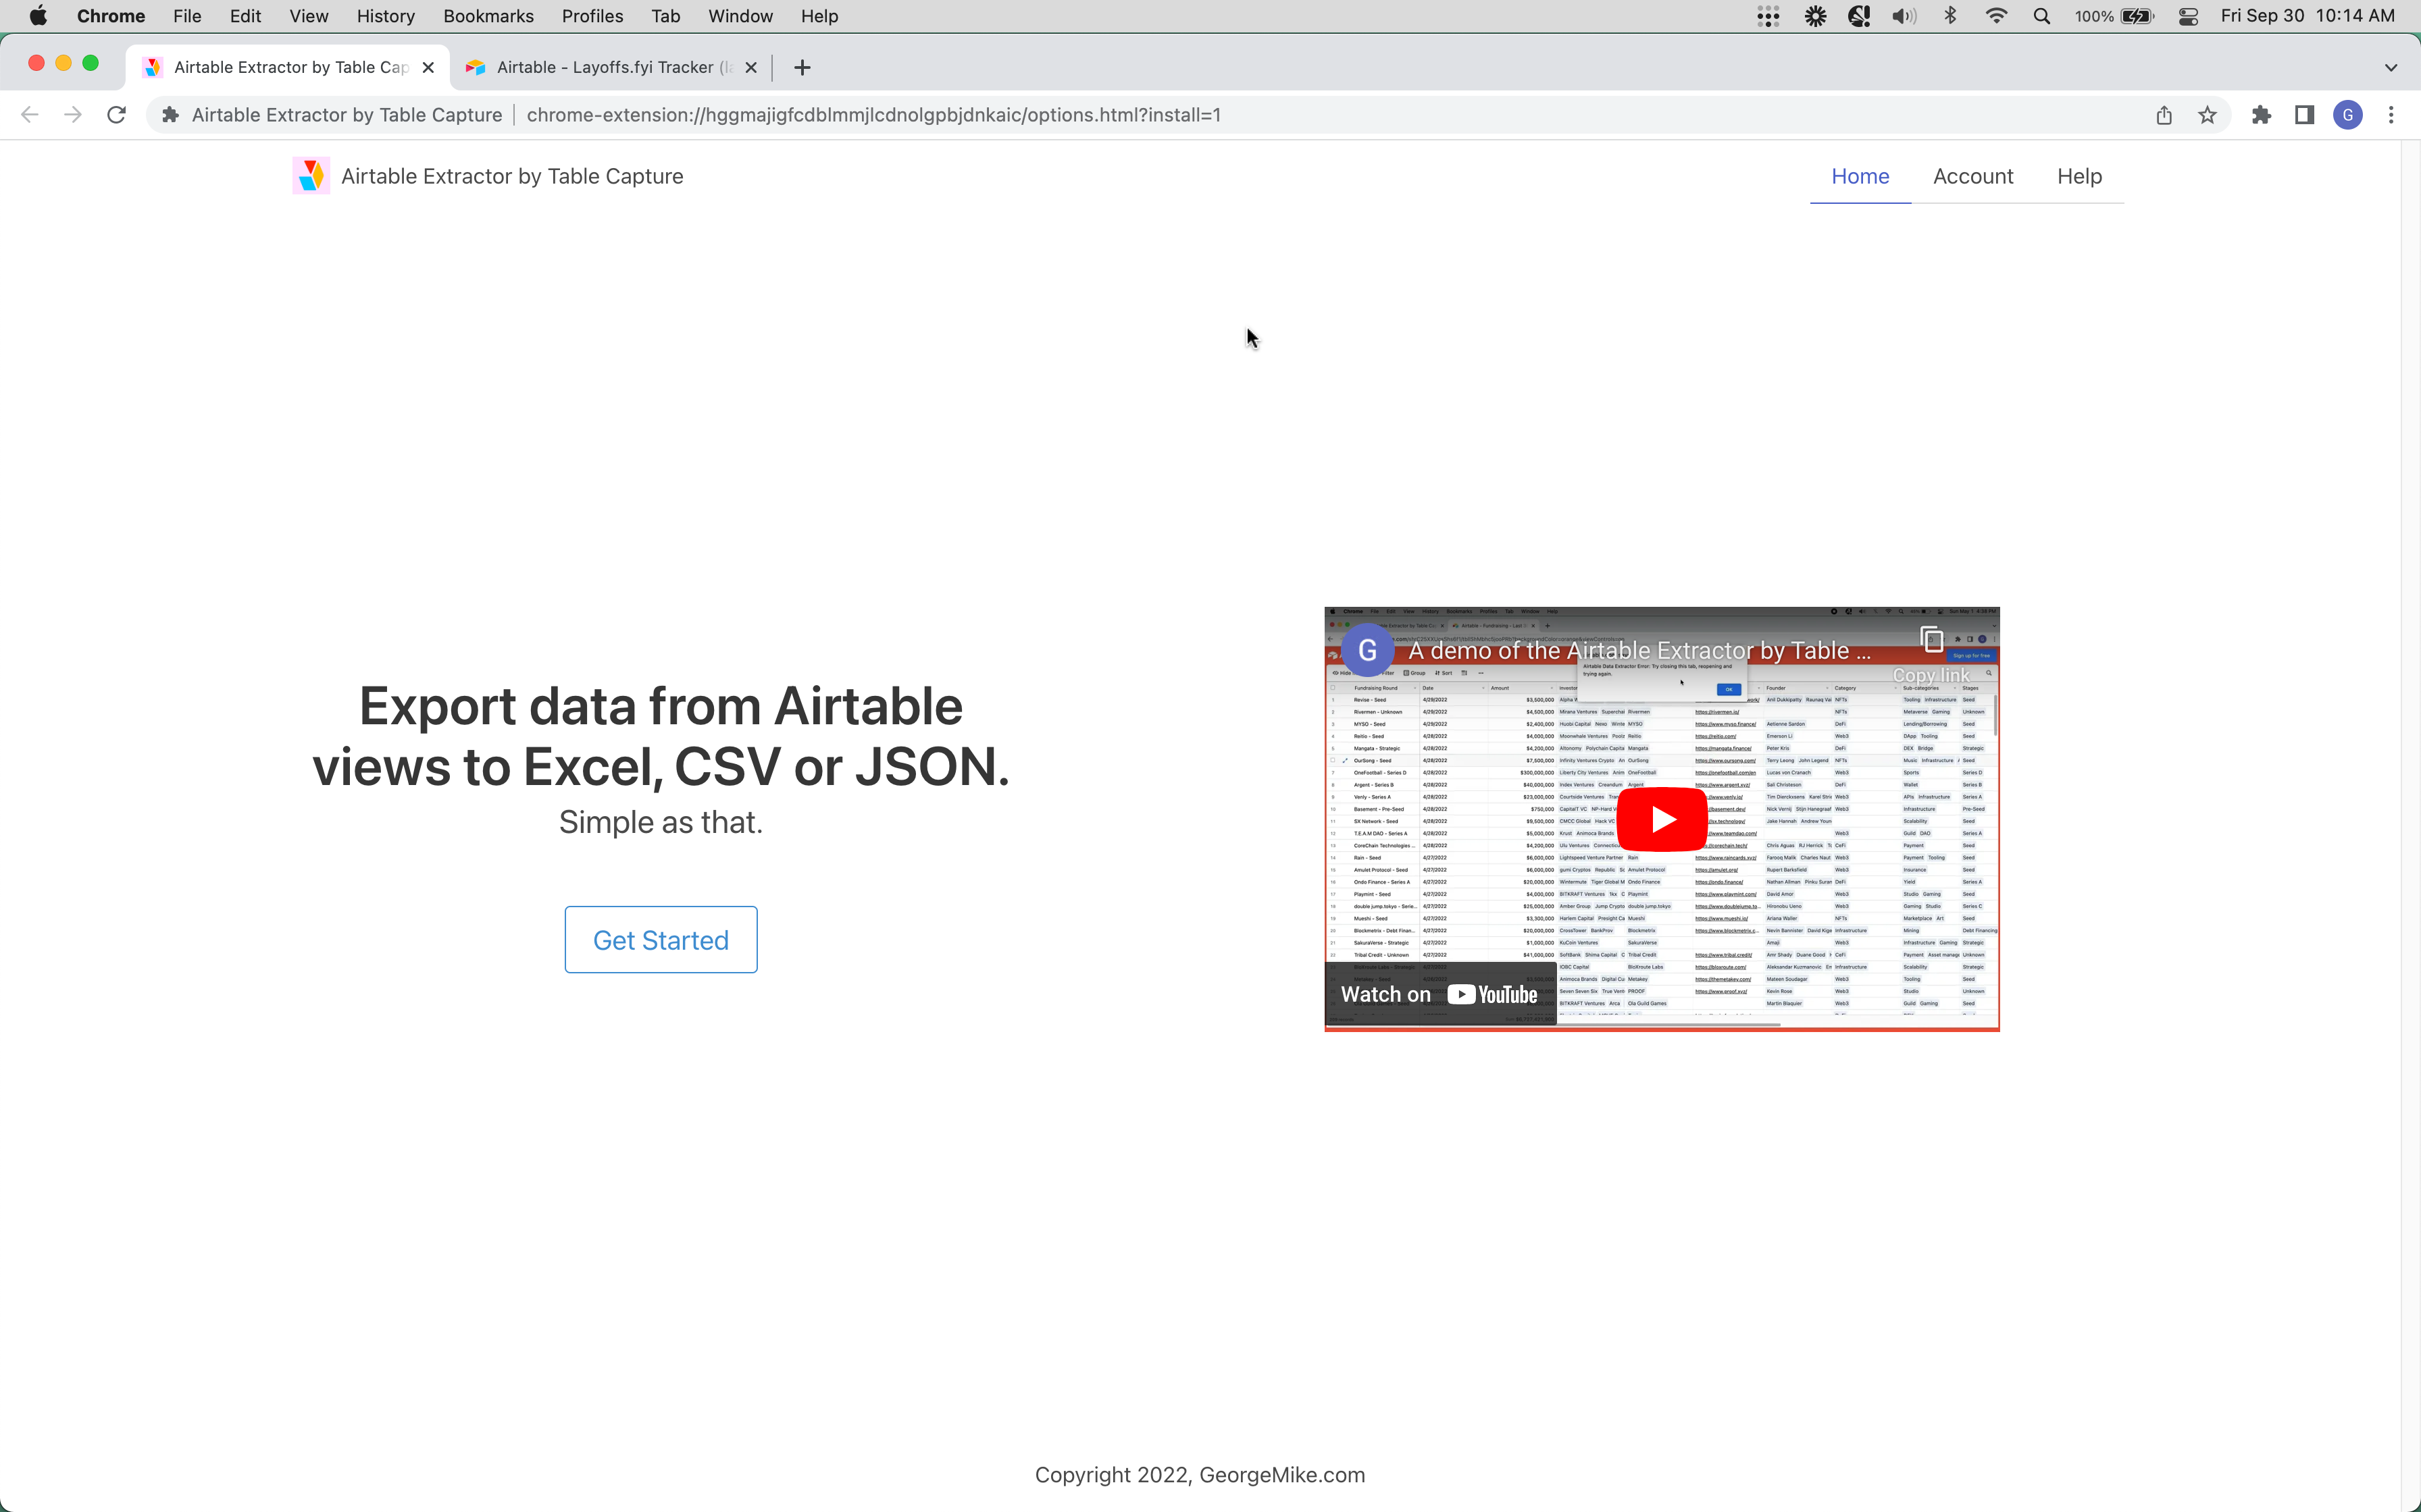The image size is (2421, 1512).
Task: Click the share page icon
Action: (2164, 115)
